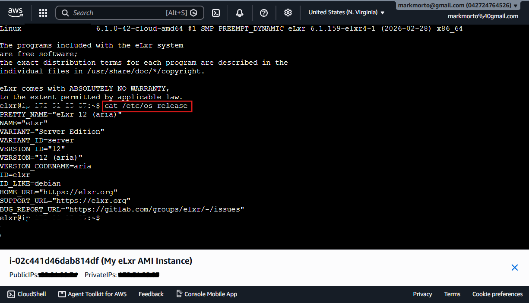Open console settings gear
The width and height of the screenshot is (529, 303).
288,13
